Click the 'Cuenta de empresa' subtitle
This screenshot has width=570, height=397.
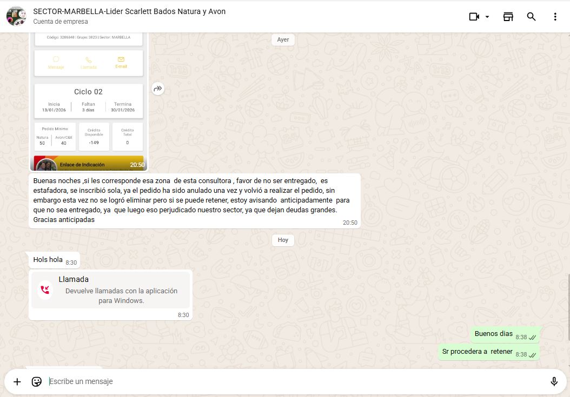(60, 22)
